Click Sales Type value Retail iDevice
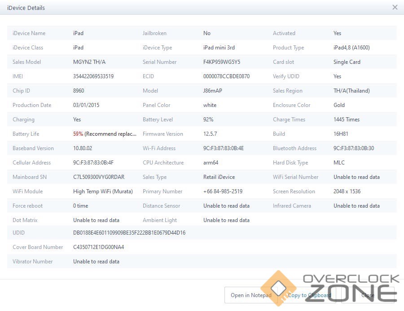The height and width of the screenshot is (311, 404). point(219,177)
